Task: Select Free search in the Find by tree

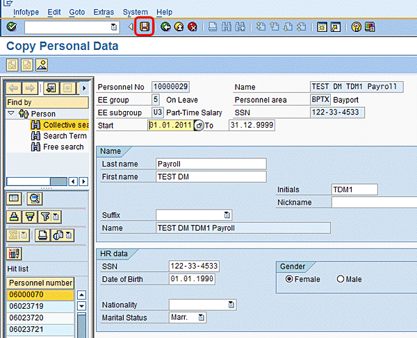Action: pyautogui.click(x=63, y=147)
